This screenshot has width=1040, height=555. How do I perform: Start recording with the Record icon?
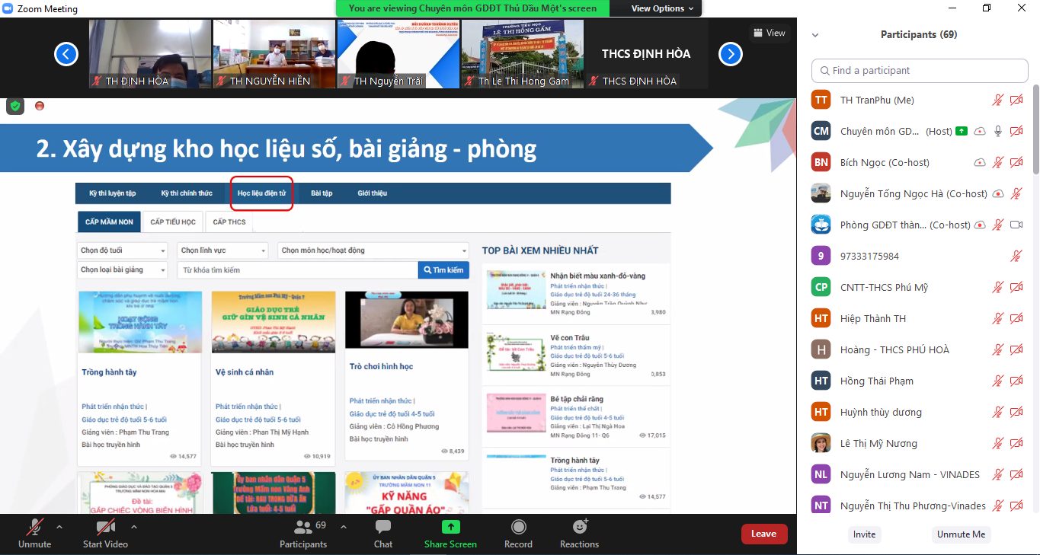(x=518, y=527)
